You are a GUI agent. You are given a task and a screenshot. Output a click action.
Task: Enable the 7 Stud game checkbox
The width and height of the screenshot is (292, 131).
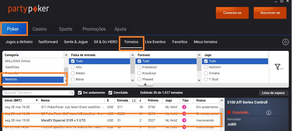(x=206, y=79)
